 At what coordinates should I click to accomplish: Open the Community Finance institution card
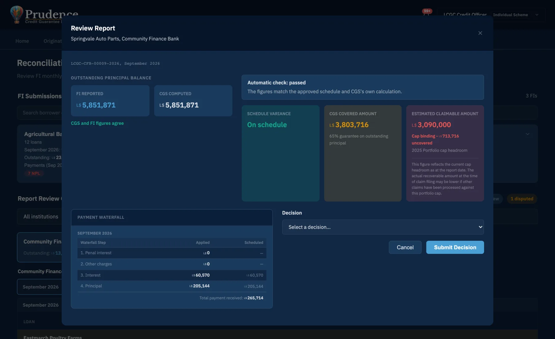(x=39, y=247)
